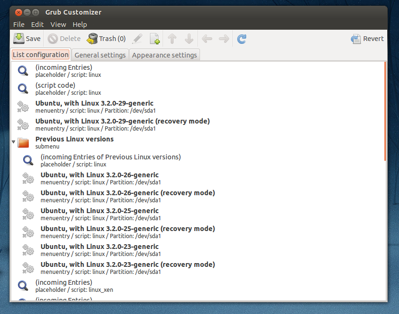Click the Revert button
This screenshot has width=399, height=314.
click(367, 39)
